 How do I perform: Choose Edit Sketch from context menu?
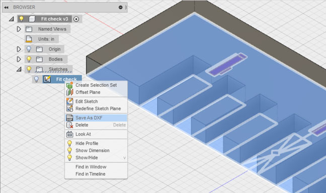(x=96, y=101)
